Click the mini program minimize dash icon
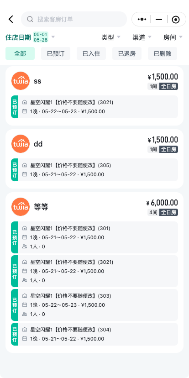The height and width of the screenshot is (378, 189). point(159,19)
